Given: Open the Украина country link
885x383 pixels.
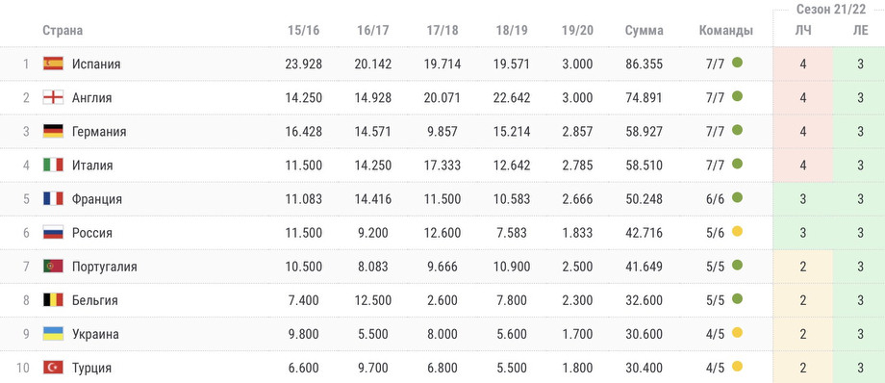Looking at the screenshot, I should point(95,335).
